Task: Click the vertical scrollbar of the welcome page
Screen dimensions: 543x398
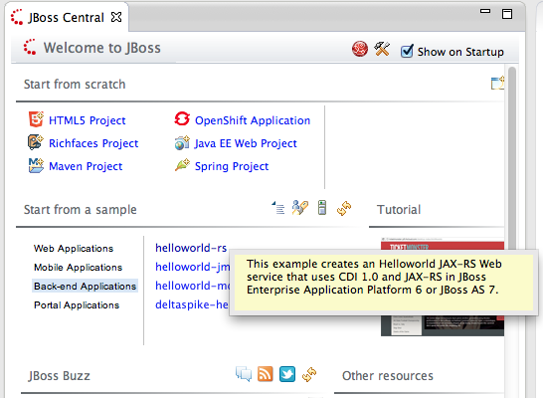Action: (x=512, y=159)
